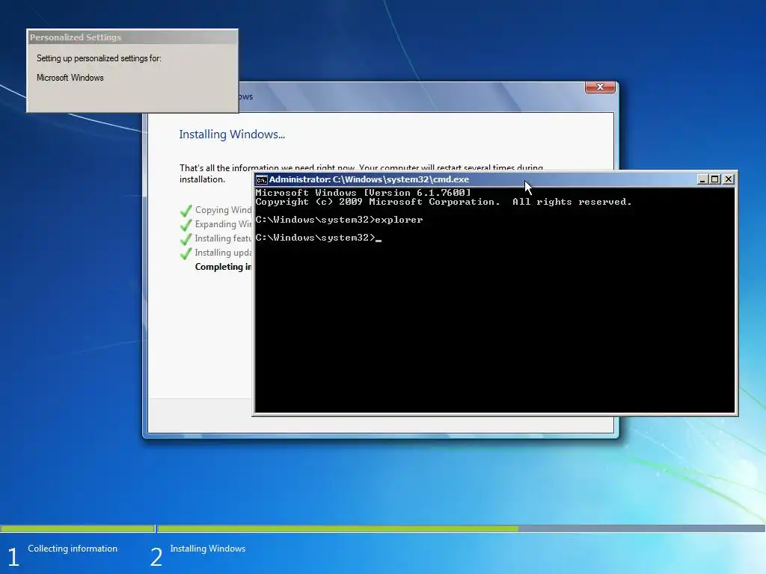The image size is (766, 574).
Task: Click the 'explorer' command line in cmd
Action: tap(339, 220)
